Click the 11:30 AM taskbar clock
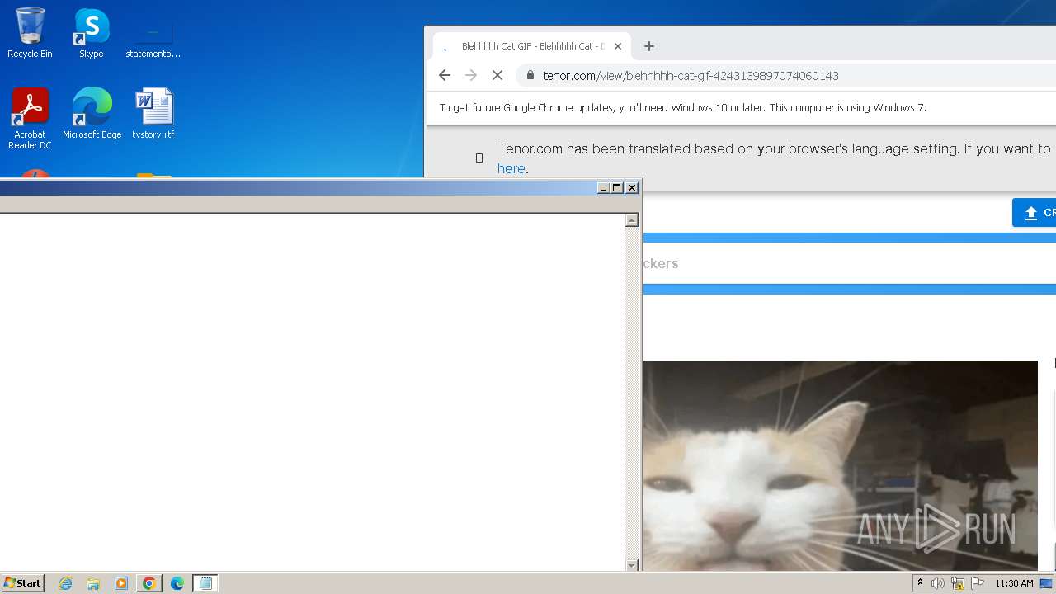This screenshot has width=1056, height=594. pyautogui.click(x=1014, y=583)
